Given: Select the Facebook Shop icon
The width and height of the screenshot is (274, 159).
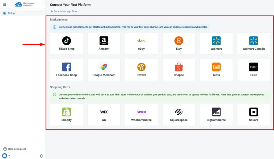Looking at the screenshot, I should click(67, 67).
